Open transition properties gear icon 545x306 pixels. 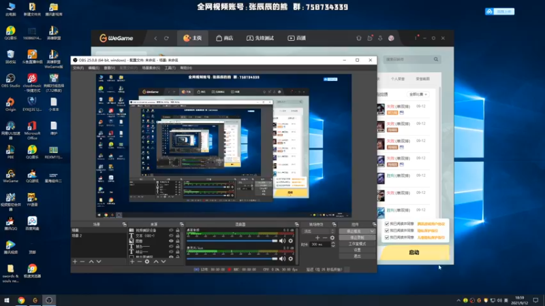pos(332,237)
